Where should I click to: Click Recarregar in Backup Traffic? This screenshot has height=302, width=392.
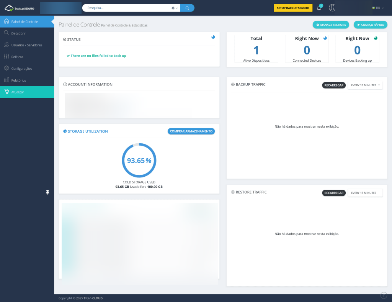click(x=334, y=85)
